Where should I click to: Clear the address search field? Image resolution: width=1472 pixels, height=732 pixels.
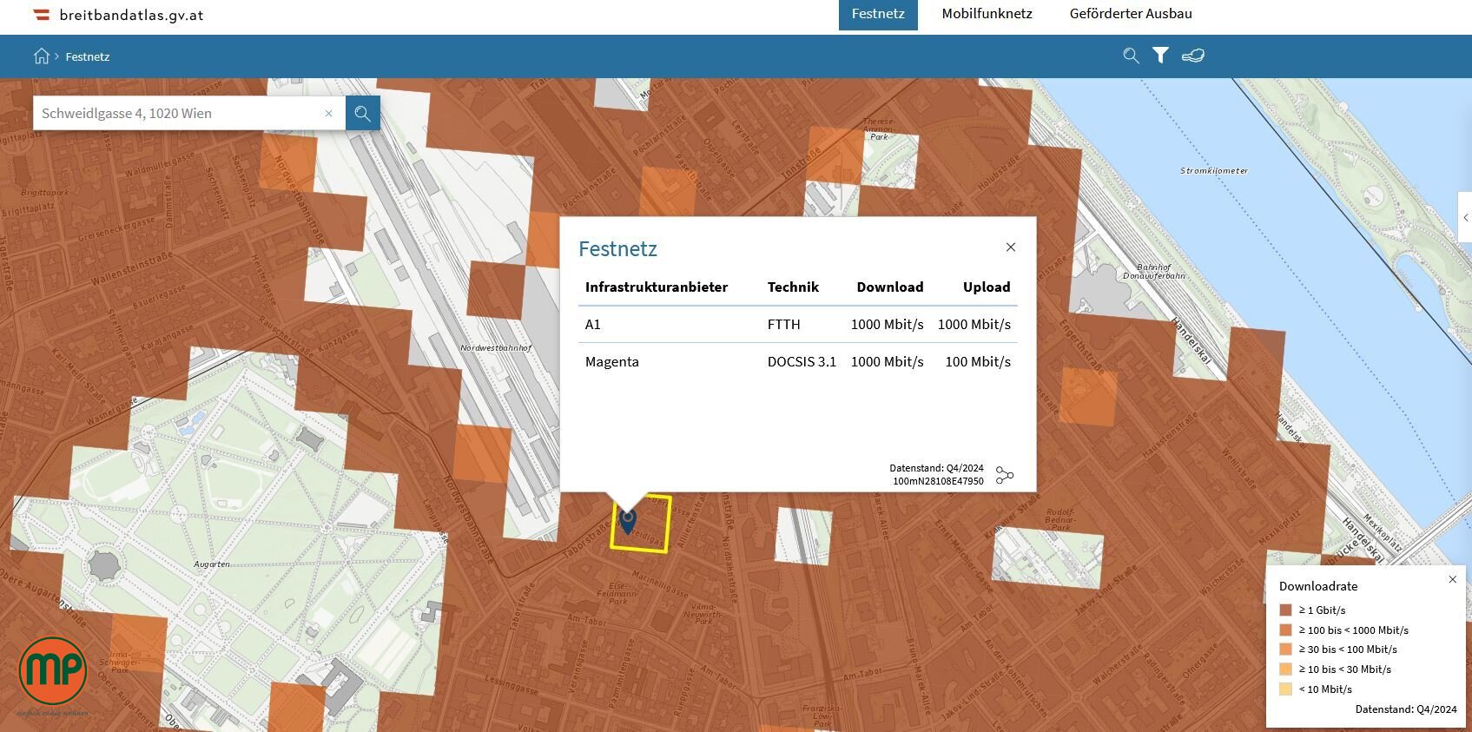tap(328, 113)
